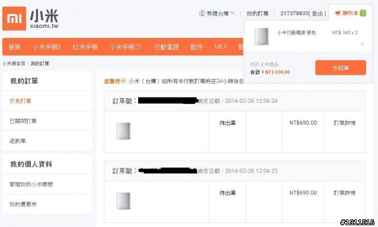Screen dimensions: 378x227
Task: Click the Xiaomi MI logo
Action: click(14, 18)
